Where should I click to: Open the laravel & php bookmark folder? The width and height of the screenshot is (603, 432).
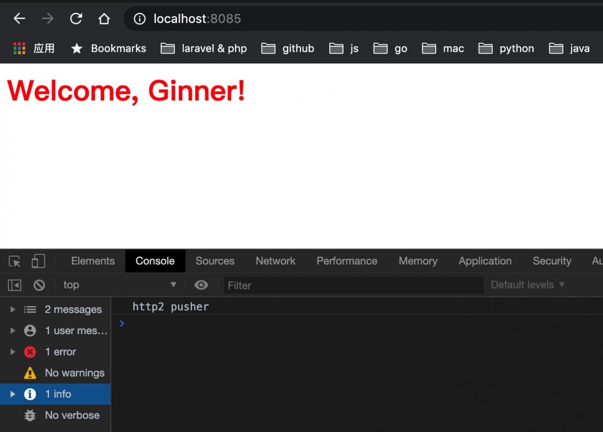click(204, 48)
